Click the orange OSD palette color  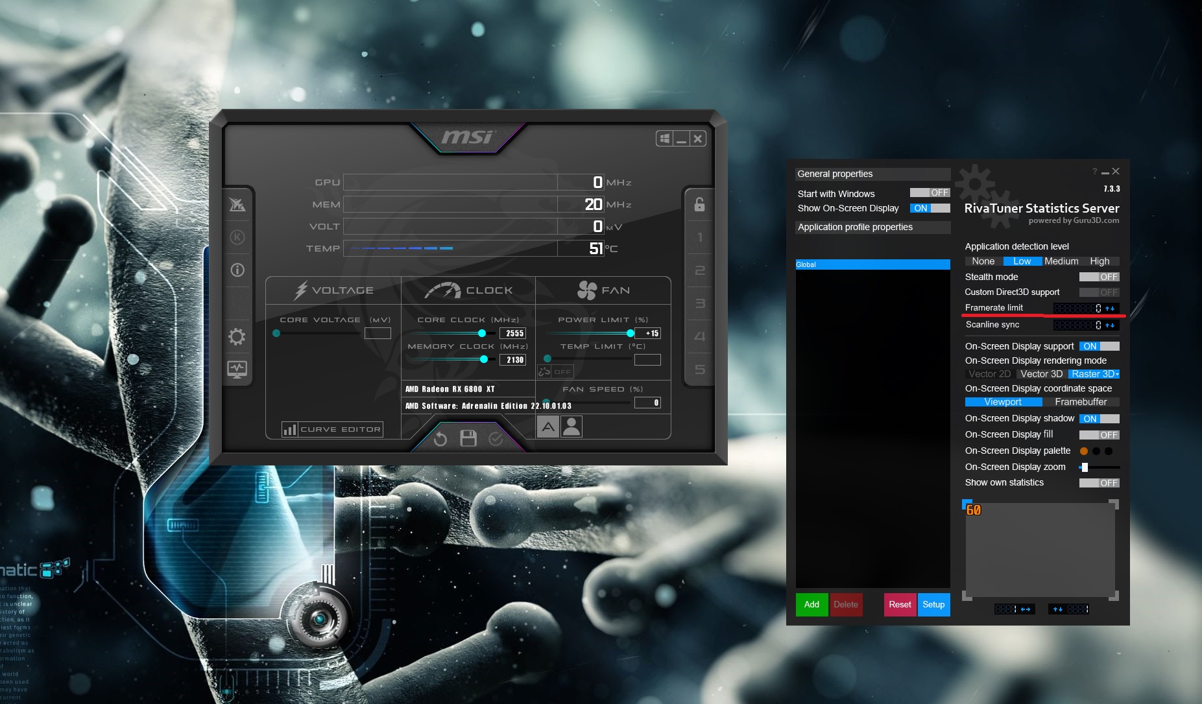pyautogui.click(x=1084, y=451)
